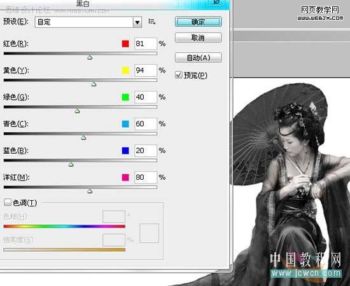Viewport: 350px width, 286px height.
Task: Open the preset options menu icon
Action: [x=152, y=22]
